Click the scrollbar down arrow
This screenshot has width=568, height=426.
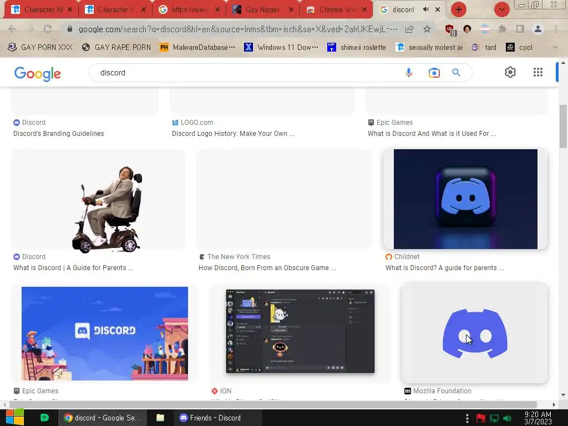pos(563,395)
